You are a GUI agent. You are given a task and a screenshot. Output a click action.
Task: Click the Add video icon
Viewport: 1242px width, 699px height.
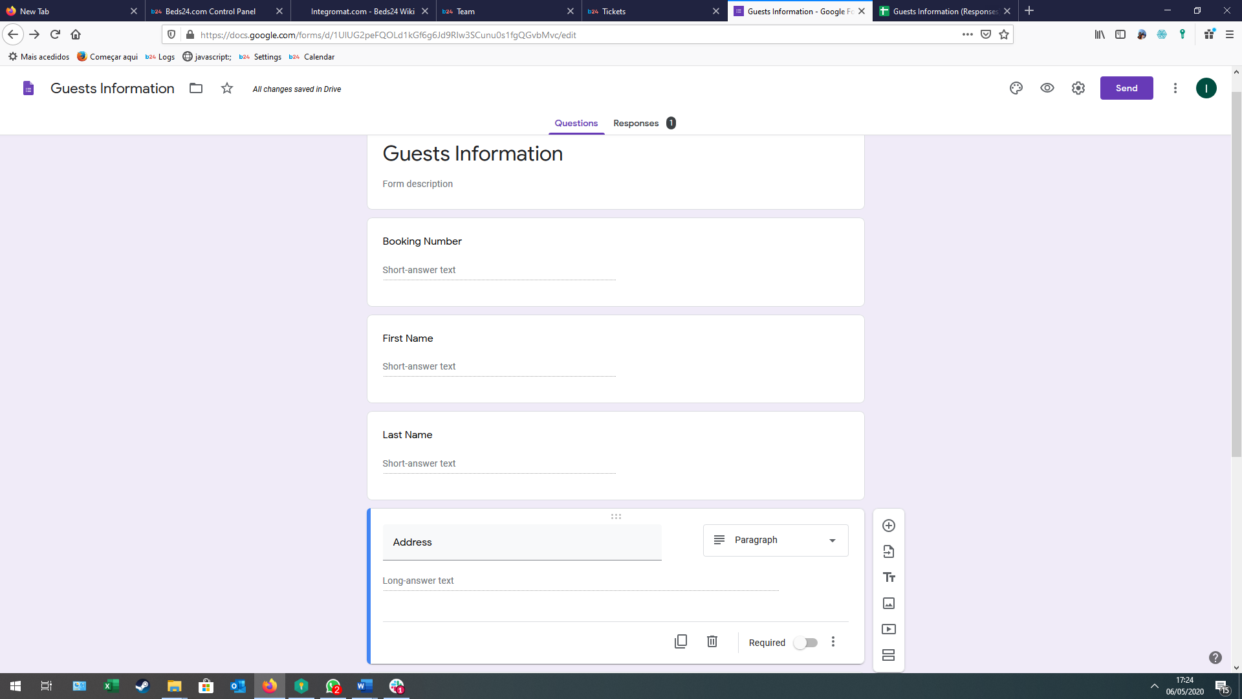(889, 629)
